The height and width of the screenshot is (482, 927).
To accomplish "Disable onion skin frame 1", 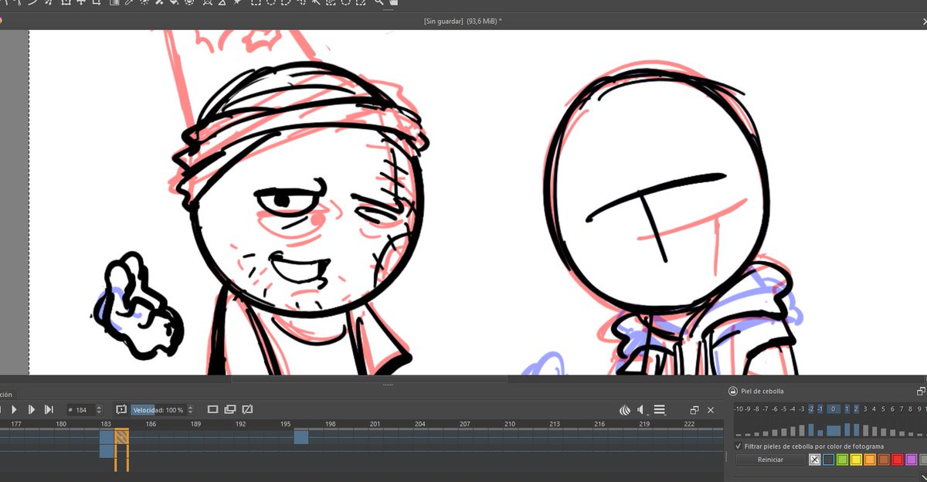I will [847, 409].
